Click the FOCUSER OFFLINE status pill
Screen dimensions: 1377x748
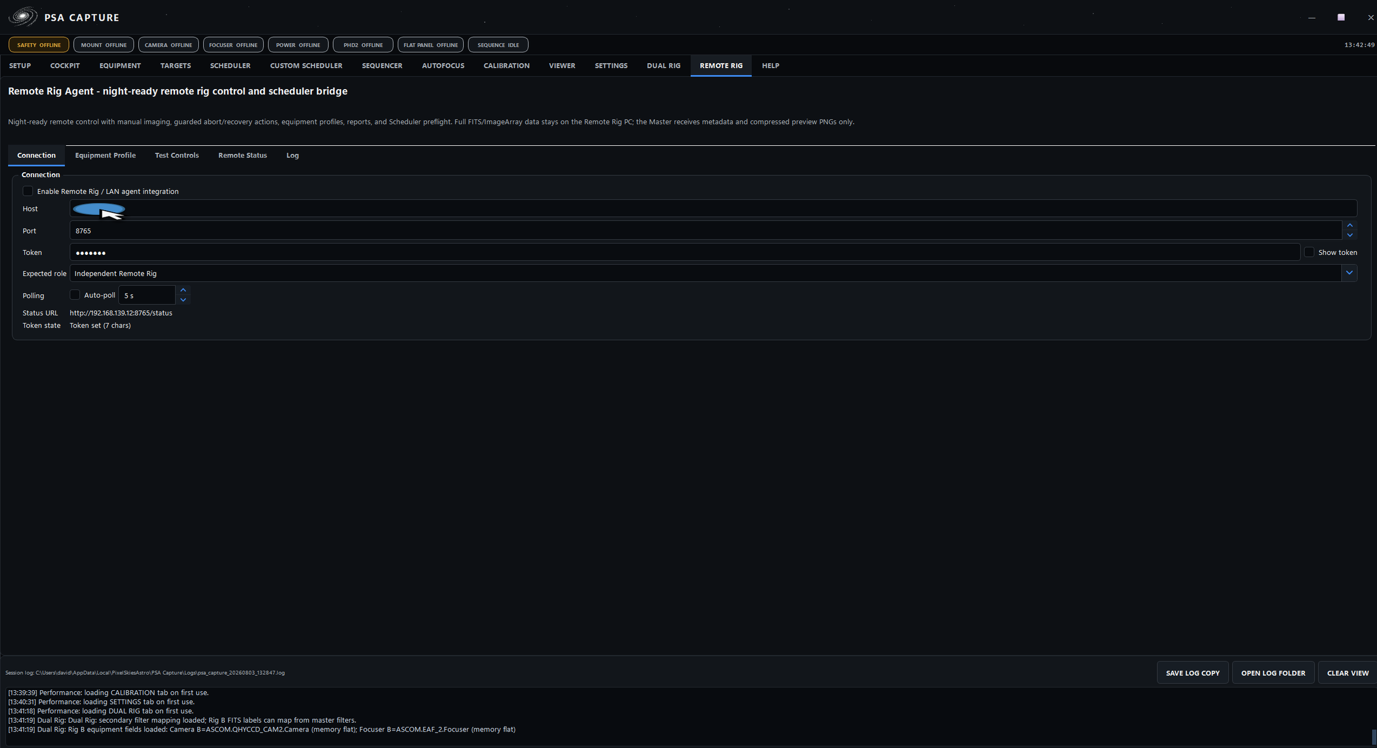pyautogui.click(x=233, y=45)
